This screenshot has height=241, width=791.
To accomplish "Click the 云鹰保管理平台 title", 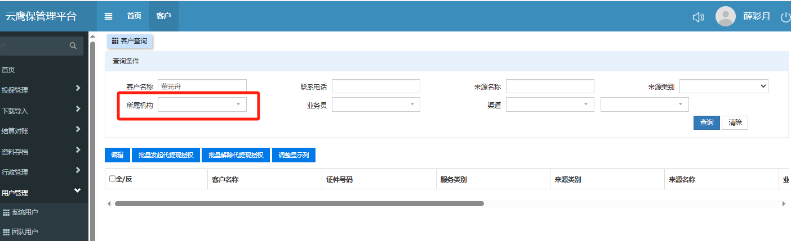I will (41, 16).
